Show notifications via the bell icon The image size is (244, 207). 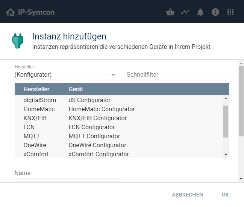coord(200,12)
